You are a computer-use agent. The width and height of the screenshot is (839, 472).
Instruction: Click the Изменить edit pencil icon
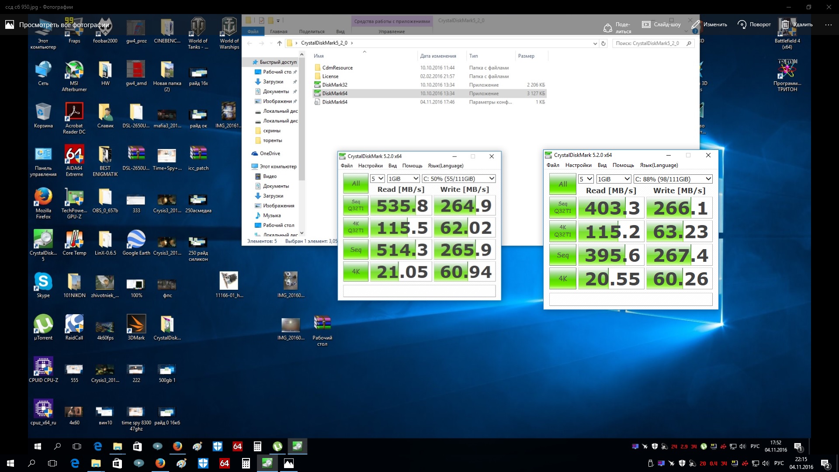(x=696, y=24)
